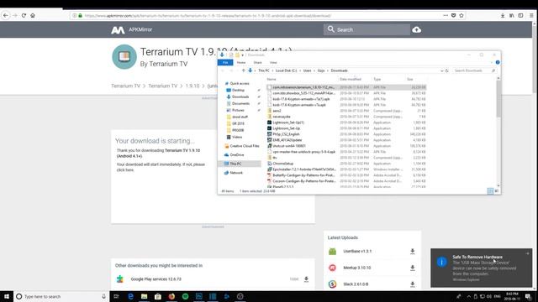
Task: Open Firefox downloads arrow in toolbar
Action: [x=503, y=15]
